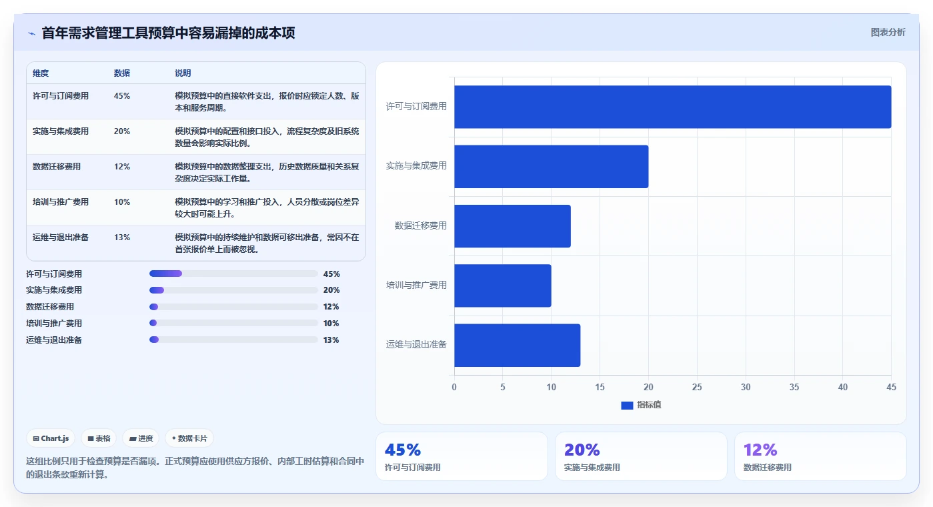Image resolution: width=933 pixels, height=507 pixels.
Task: Open the 12% 数据迁移费用 stat card
Action: (x=820, y=456)
